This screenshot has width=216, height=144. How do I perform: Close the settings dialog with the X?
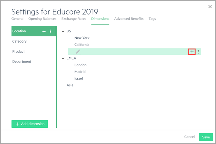[210, 7]
